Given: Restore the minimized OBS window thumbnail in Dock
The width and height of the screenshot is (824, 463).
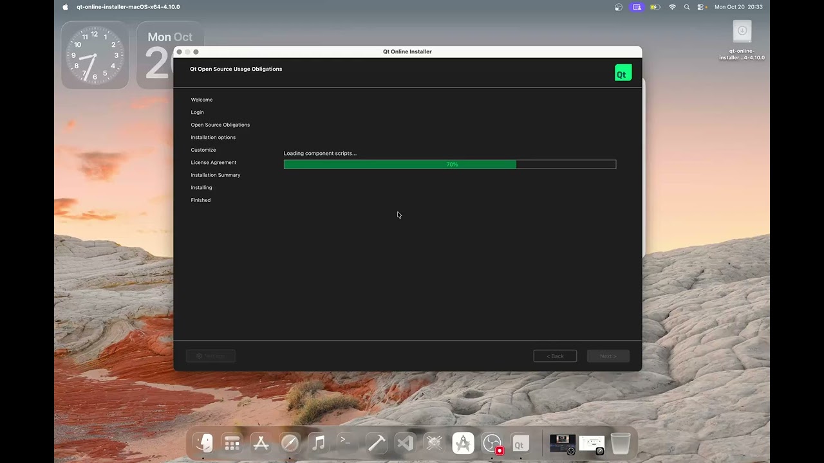Looking at the screenshot, I should pyautogui.click(x=563, y=443).
